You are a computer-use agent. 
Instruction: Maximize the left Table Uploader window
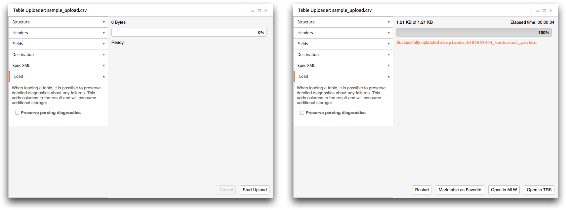(259, 11)
